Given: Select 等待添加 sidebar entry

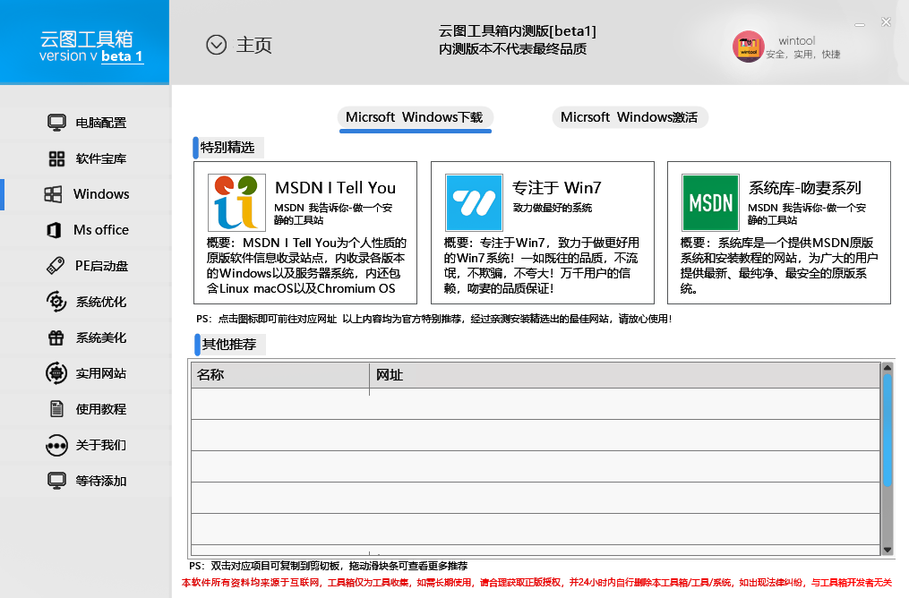Looking at the screenshot, I should pos(86,481).
